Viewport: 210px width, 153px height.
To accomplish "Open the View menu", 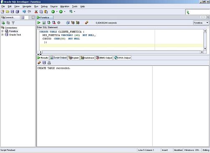I will (x=17, y=6).
